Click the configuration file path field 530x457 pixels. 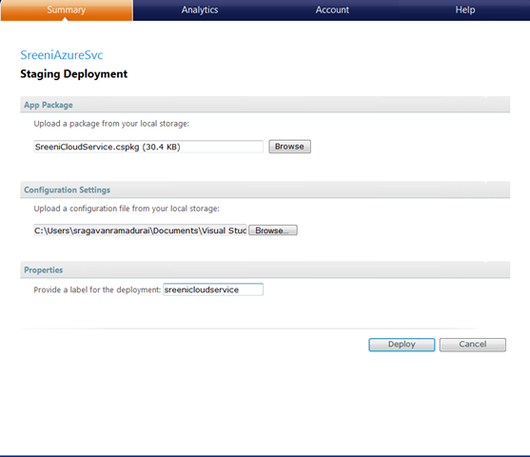pos(140,230)
